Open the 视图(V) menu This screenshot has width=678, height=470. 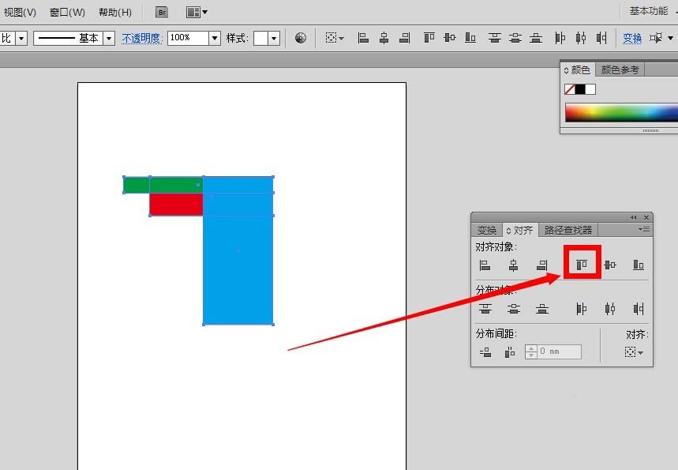click(20, 12)
